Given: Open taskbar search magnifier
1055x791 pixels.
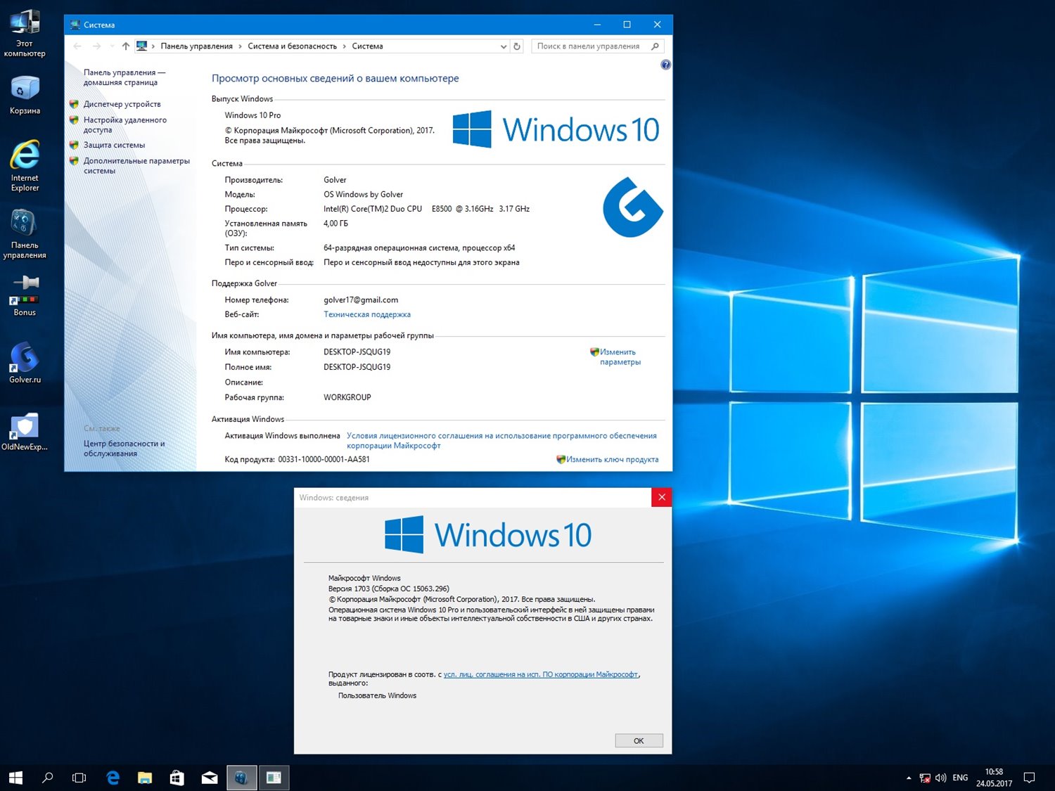Looking at the screenshot, I should [x=48, y=778].
